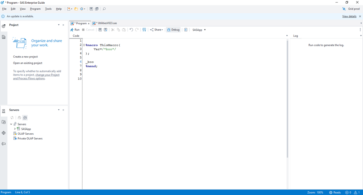Close the Program tab
363x195 pixels.
(89, 23)
